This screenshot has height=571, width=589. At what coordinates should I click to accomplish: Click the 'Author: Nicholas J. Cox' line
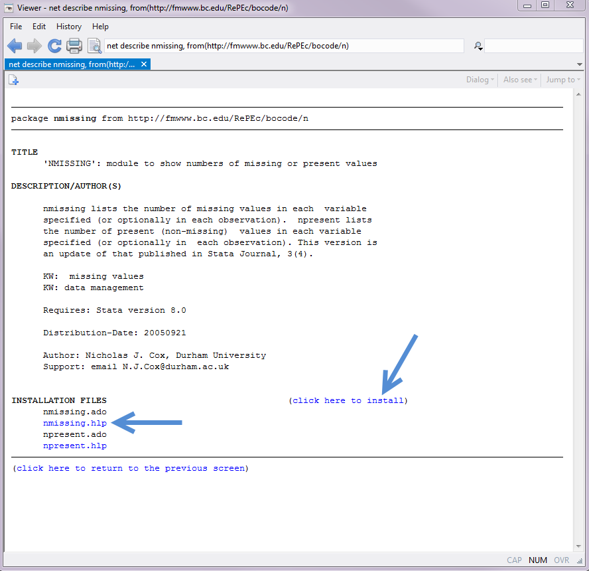coord(155,355)
